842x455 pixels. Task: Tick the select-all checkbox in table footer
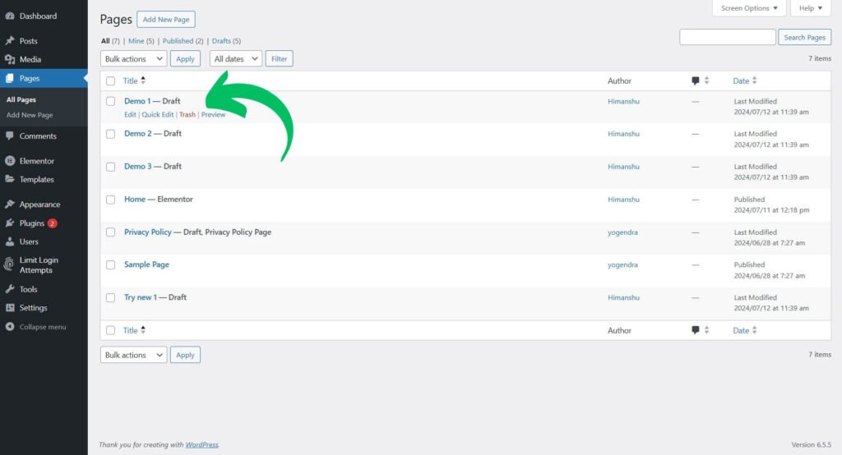point(111,330)
